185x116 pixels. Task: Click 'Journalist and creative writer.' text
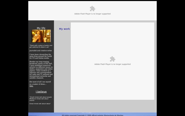(x=41, y=51)
